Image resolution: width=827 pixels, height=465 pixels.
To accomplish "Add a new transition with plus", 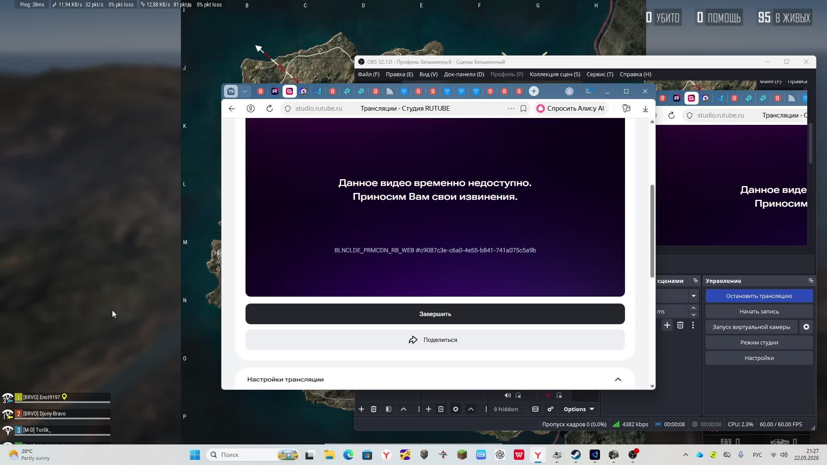I will click(x=667, y=325).
